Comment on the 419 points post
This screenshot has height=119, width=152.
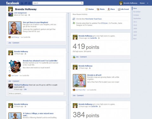[83, 57]
